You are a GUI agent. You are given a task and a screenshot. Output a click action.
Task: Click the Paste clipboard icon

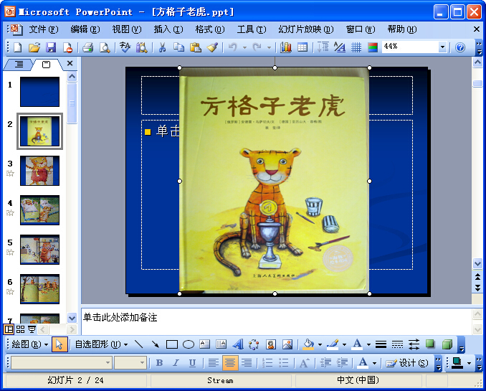[196, 47]
